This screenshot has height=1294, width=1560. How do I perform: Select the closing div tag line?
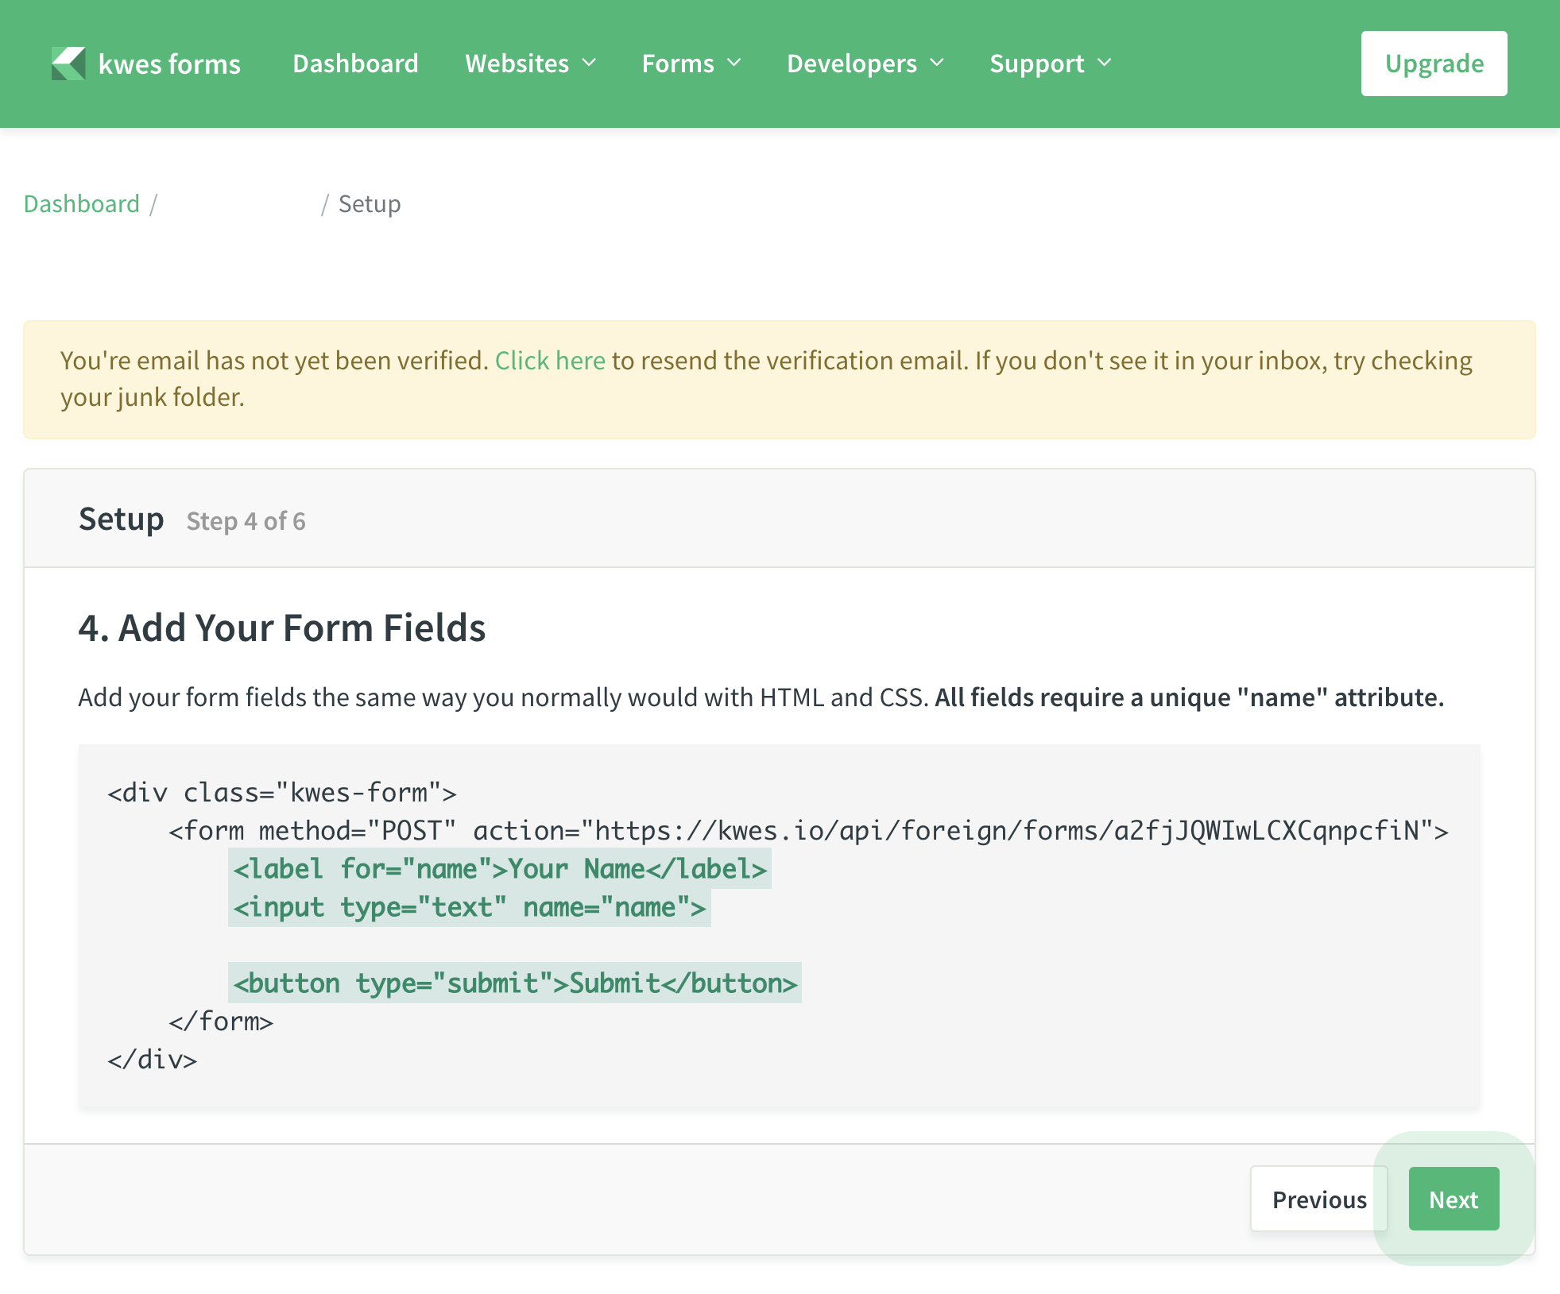tap(153, 1060)
